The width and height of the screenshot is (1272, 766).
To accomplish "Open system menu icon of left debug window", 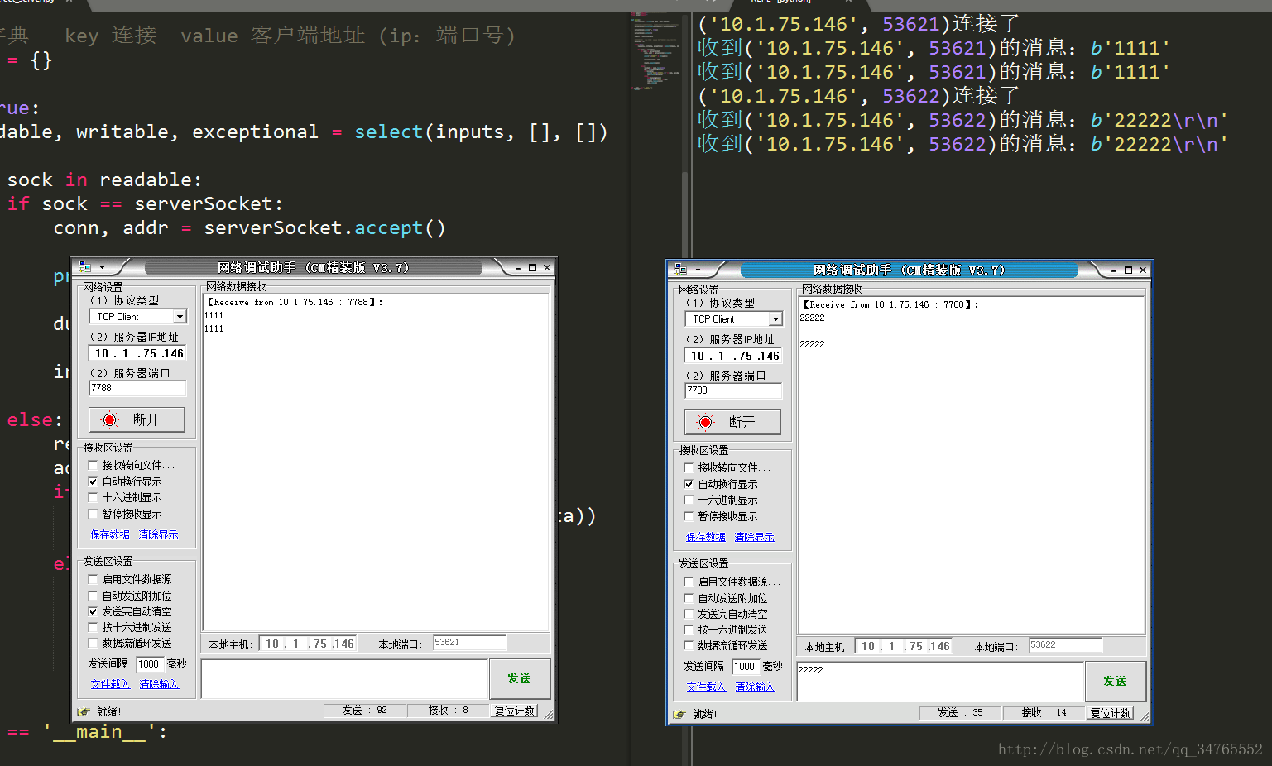I will [84, 267].
